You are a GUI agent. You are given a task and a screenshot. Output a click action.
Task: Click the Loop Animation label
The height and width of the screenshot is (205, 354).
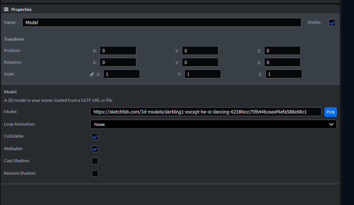click(x=20, y=124)
